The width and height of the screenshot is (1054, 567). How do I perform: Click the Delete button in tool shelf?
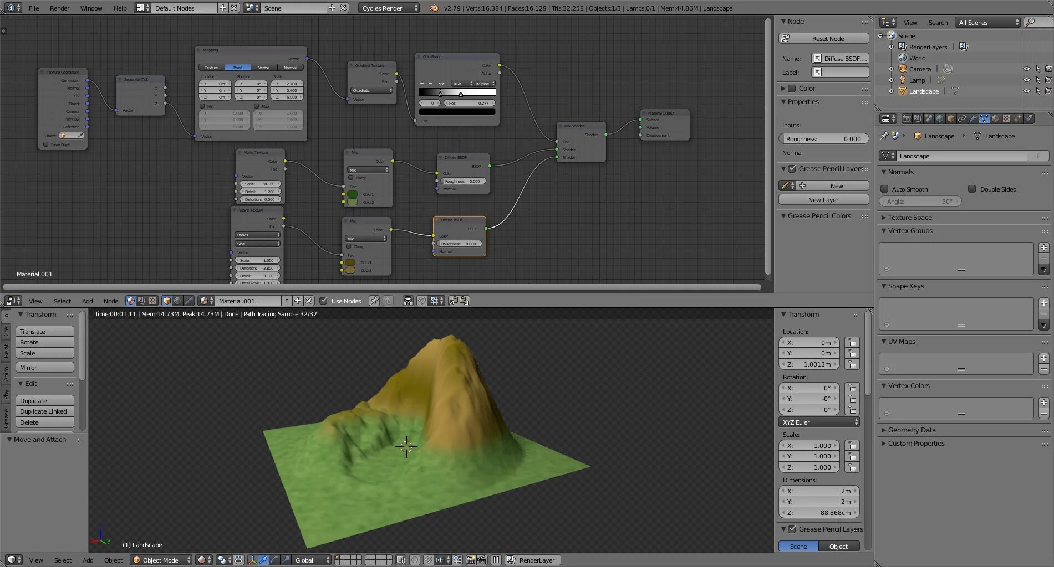(45, 422)
